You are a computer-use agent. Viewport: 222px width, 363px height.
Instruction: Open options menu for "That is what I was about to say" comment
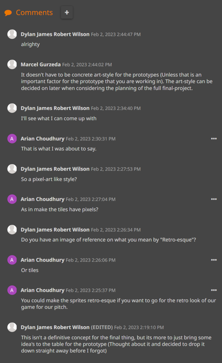(x=214, y=139)
